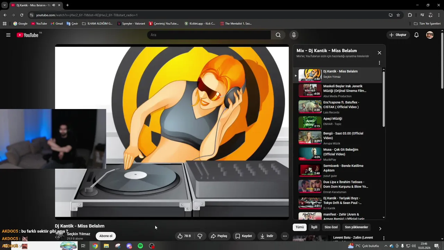The height and width of the screenshot is (250, 444).
Task: Click the search magnifier button
Action: [x=278, y=35]
